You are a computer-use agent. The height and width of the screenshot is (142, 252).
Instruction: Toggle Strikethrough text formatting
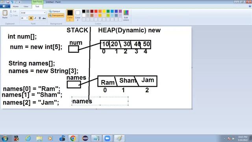coord(44,18)
